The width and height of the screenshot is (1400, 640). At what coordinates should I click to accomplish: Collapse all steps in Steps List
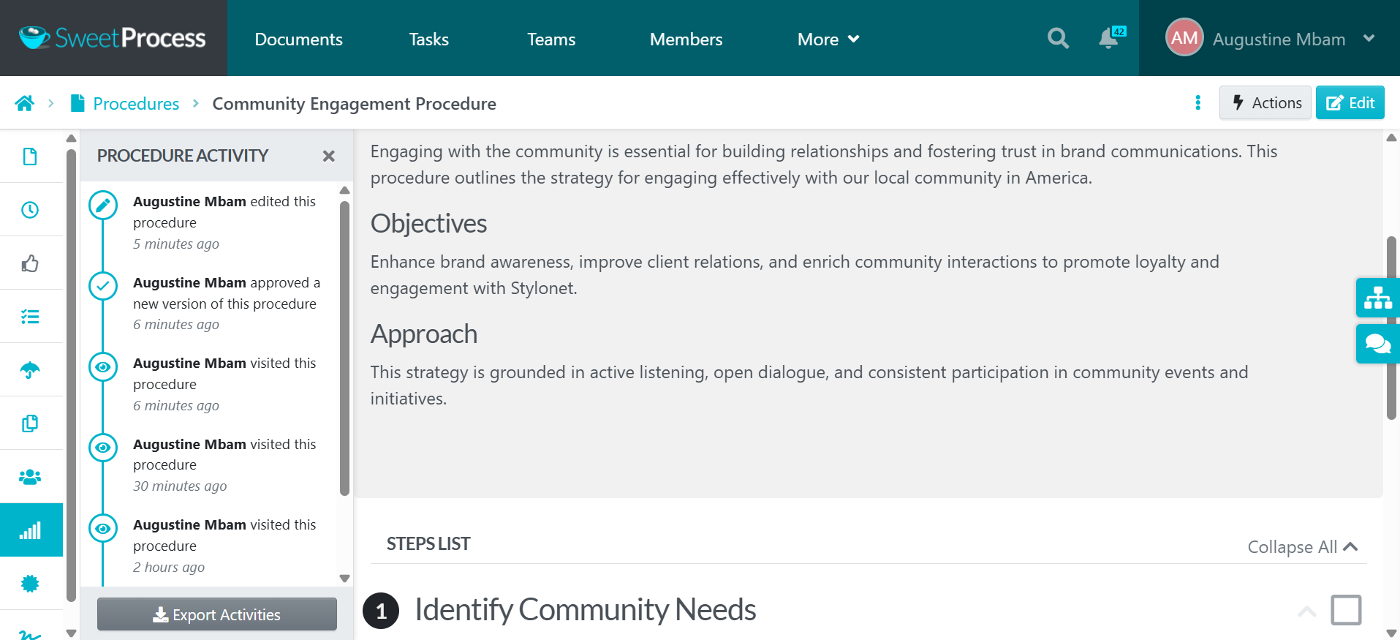click(1302, 547)
